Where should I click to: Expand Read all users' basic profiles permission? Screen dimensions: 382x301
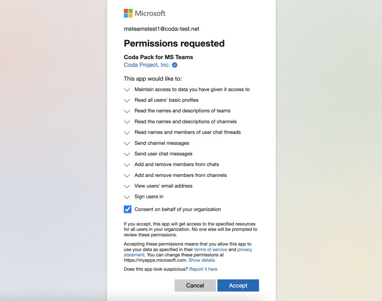[127, 100]
